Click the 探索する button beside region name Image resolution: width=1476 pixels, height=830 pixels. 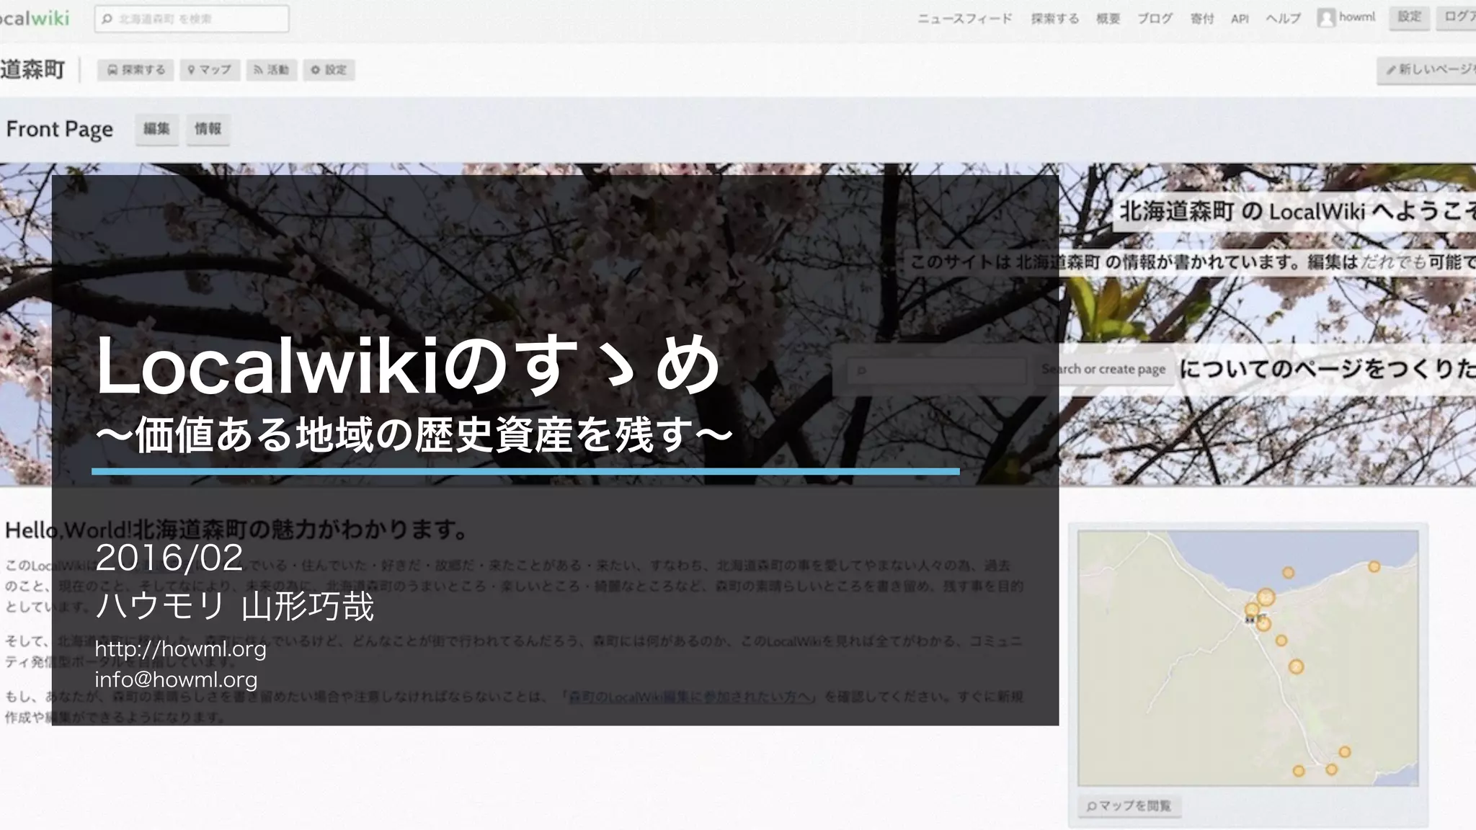pos(136,70)
